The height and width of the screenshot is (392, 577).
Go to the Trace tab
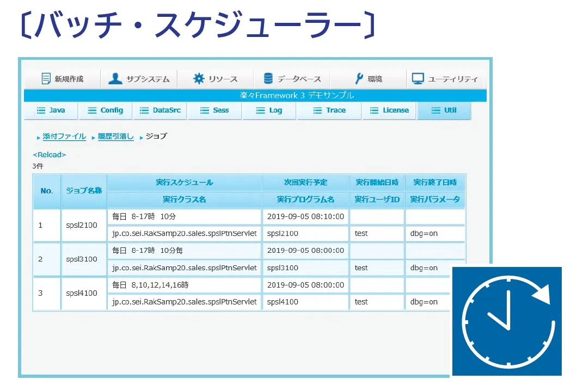(x=329, y=110)
